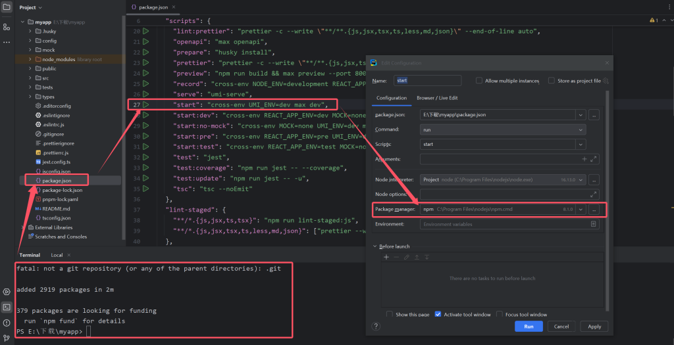Select package.json in the project tree

point(57,181)
